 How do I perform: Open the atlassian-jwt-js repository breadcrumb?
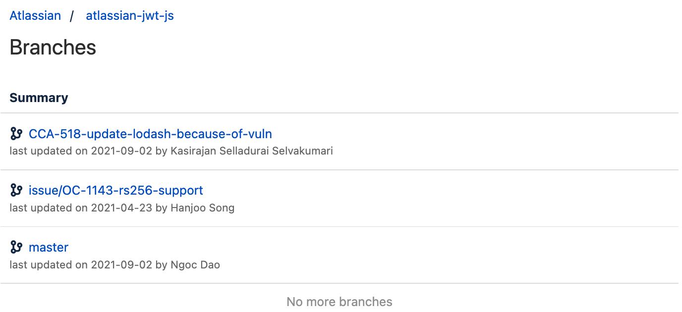pyautogui.click(x=129, y=15)
